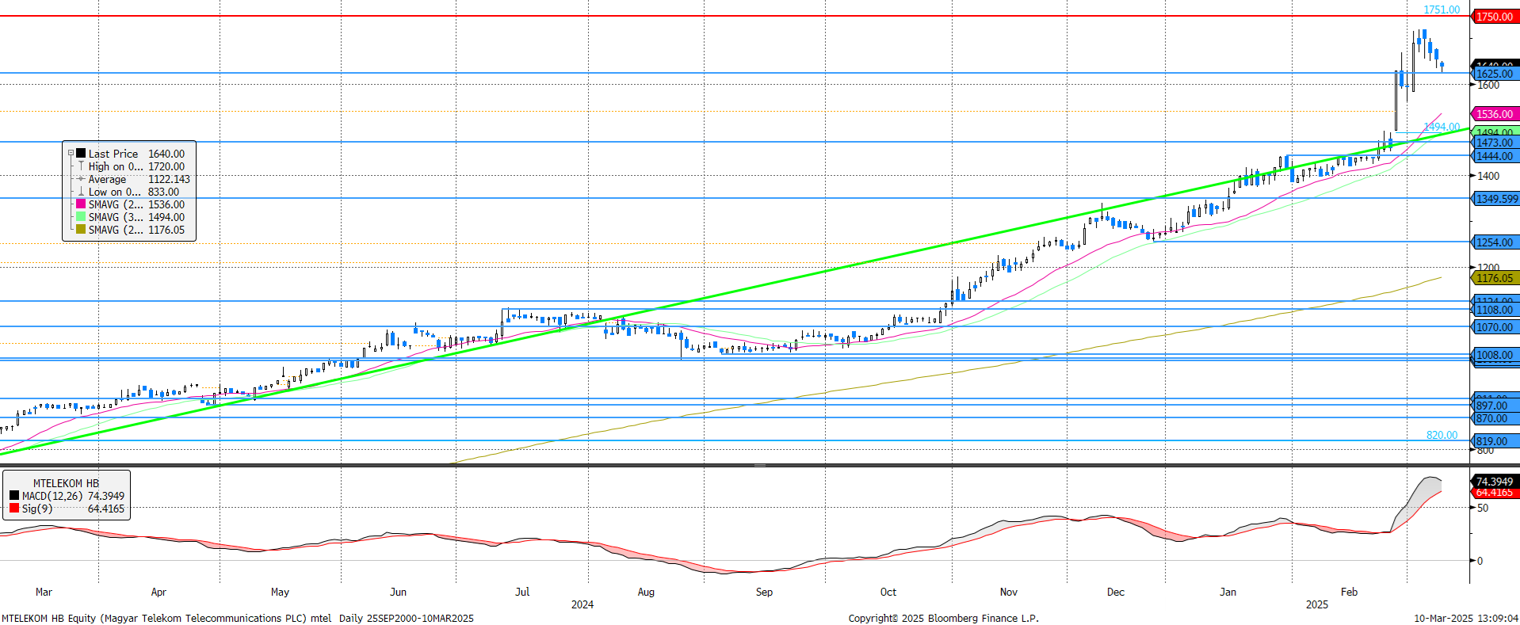Click the blue 1473.00 axis price tag
Screen dimensions: 1520x625
[1495, 143]
